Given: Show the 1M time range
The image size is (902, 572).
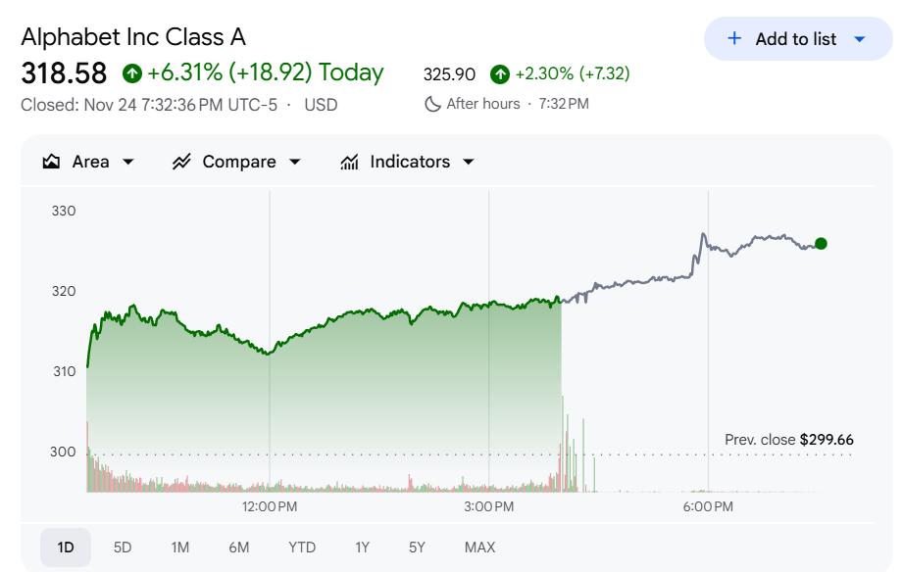Looking at the screenshot, I should pos(179,548).
